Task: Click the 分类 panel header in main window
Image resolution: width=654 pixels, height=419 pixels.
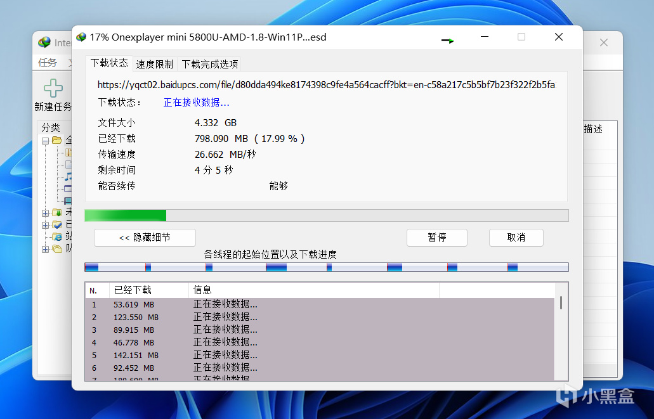Action: pos(51,127)
